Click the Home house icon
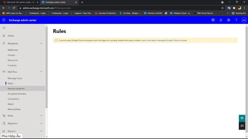This screenshot has width=248, height=139. point(4,36)
